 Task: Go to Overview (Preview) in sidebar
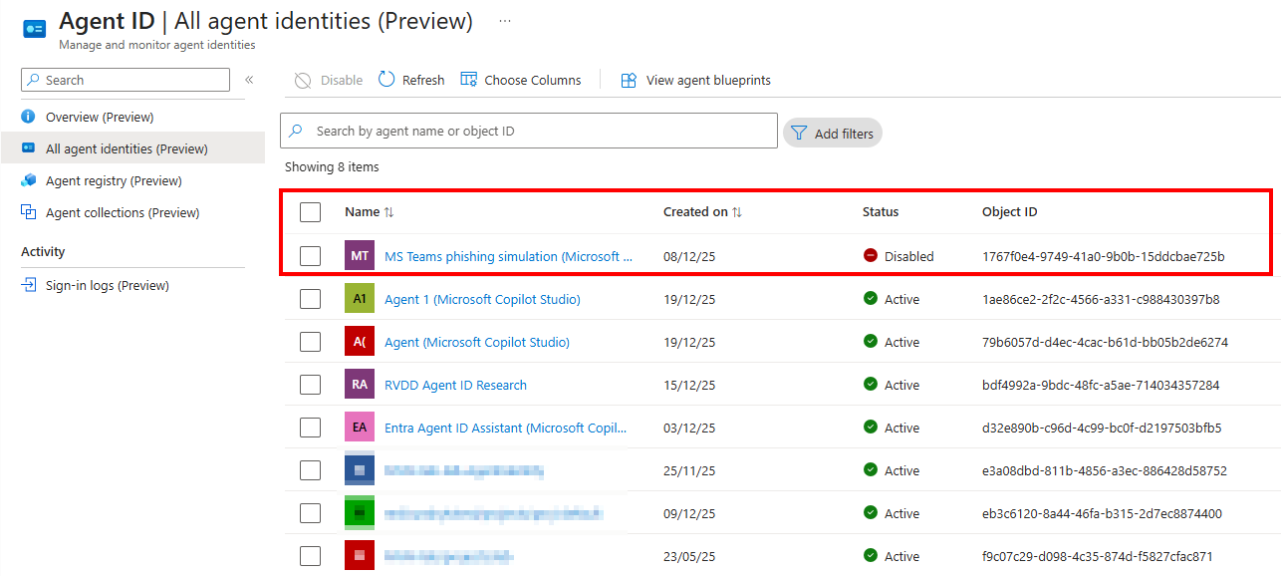coord(100,117)
